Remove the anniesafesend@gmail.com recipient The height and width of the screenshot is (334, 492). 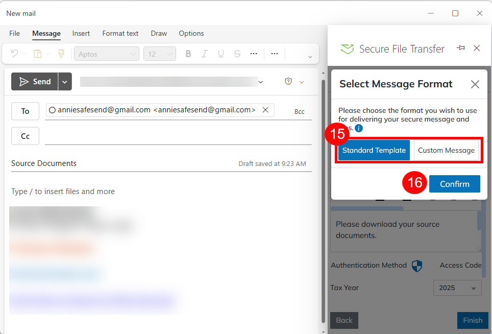(265, 110)
